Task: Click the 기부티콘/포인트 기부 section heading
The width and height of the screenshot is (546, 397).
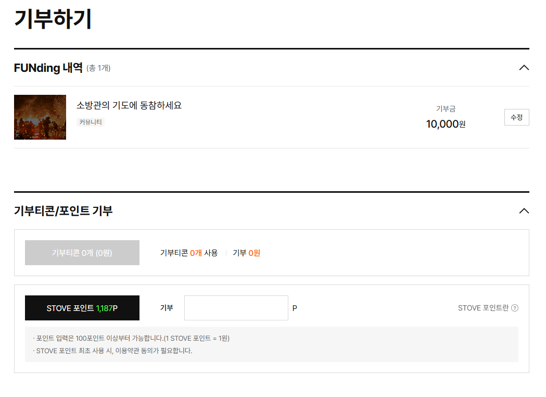Action: (x=63, y=211)
